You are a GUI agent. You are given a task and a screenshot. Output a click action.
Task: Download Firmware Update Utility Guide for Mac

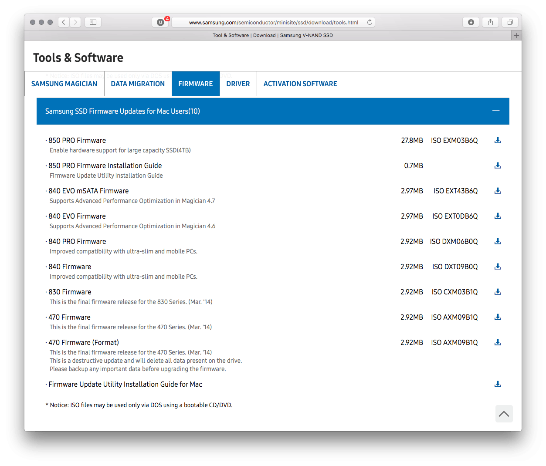(x=498, y=384)
